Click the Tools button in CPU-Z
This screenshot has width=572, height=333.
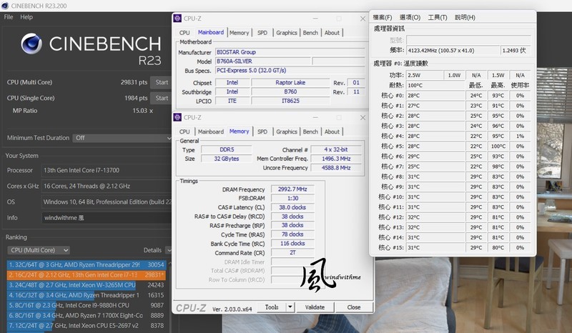[x=272, y=307]
